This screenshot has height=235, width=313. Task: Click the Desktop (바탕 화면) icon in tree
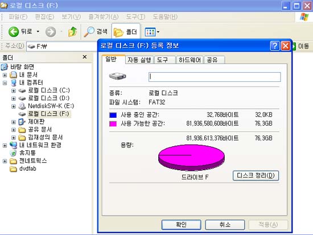click(x=5, y=67)
